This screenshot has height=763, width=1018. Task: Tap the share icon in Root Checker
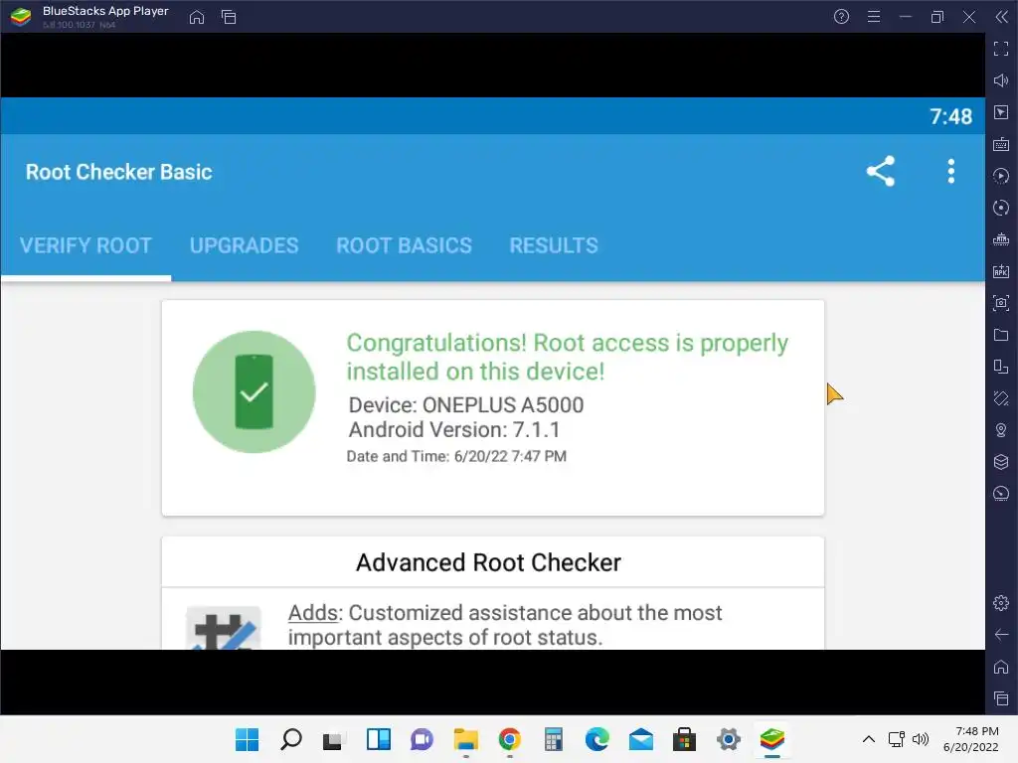[x=881, y=171]
